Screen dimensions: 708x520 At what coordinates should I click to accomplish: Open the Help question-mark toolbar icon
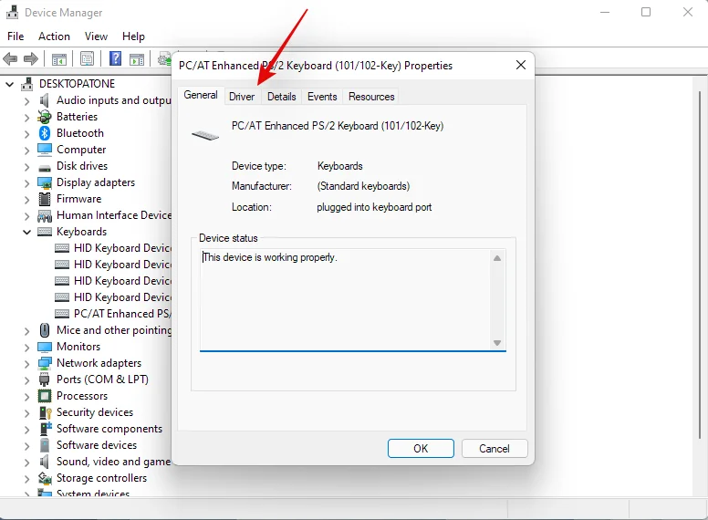coord(115,58)
